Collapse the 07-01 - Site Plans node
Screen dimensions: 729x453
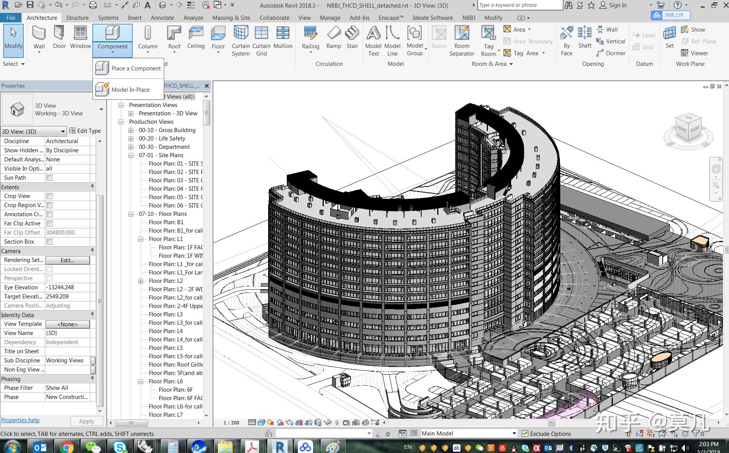131,155
